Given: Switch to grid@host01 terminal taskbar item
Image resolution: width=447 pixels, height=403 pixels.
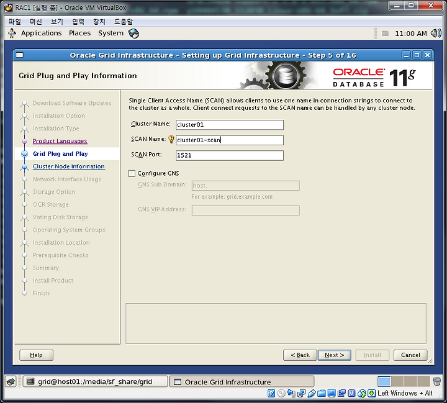Looking at the screenshot, I should click(x=95, y=382).
